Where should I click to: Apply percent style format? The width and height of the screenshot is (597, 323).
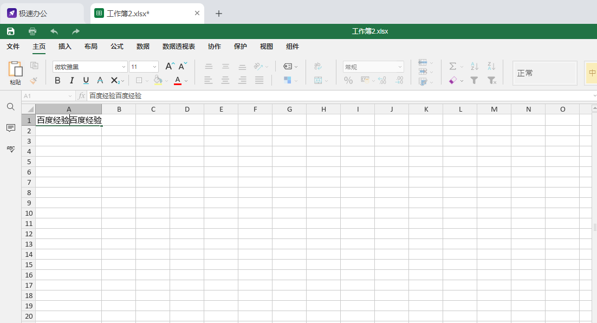tap(348, 80)
